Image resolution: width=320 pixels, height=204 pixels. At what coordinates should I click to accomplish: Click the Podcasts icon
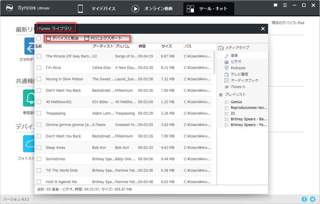(226, 68)
